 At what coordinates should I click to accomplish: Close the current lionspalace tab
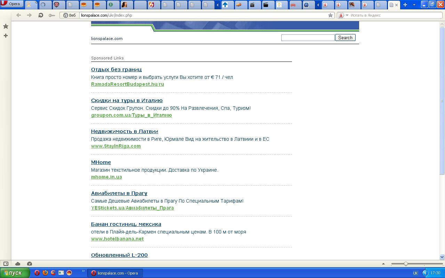coord(396,5)
